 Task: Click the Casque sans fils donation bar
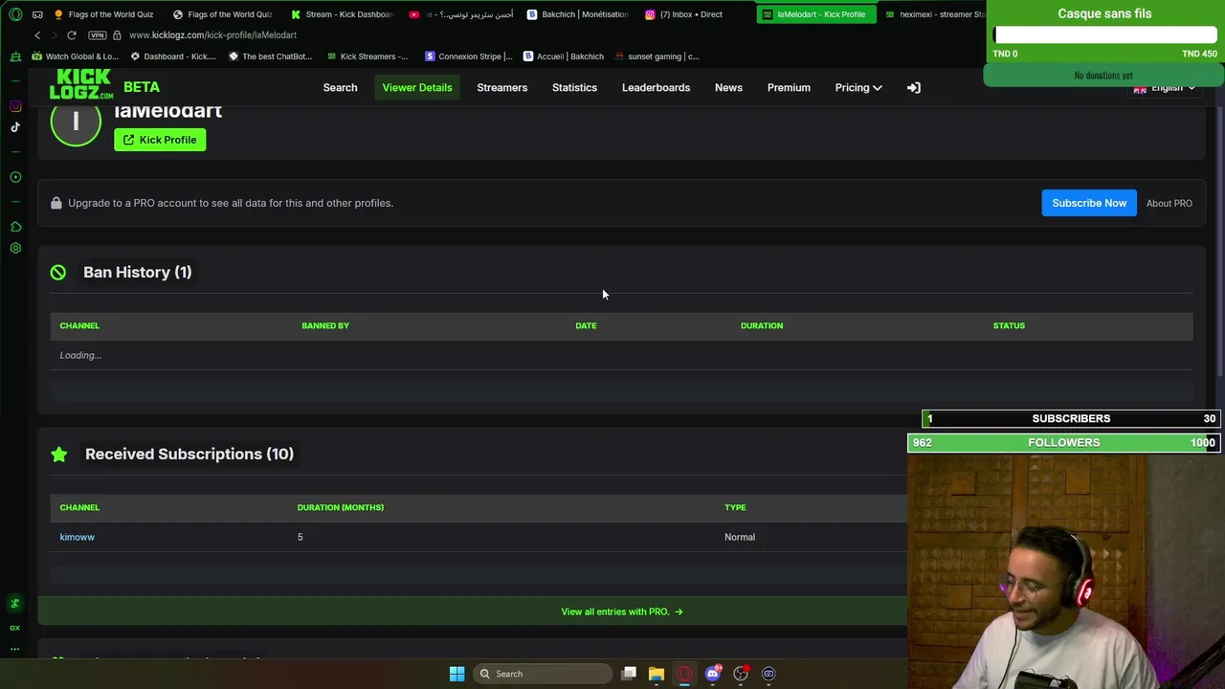[x=1105, y=35]
